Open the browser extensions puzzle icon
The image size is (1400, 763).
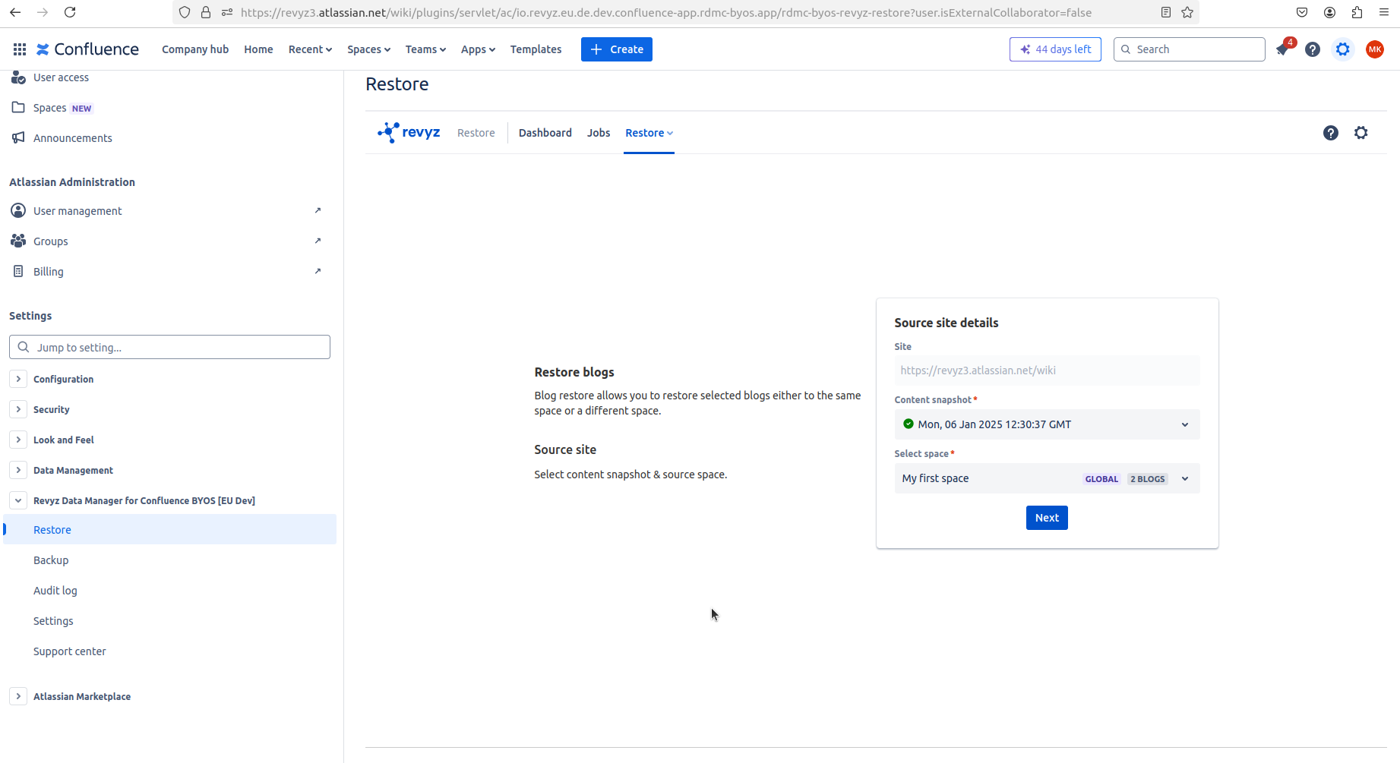pyautogui.click(x=1357, y=12)
